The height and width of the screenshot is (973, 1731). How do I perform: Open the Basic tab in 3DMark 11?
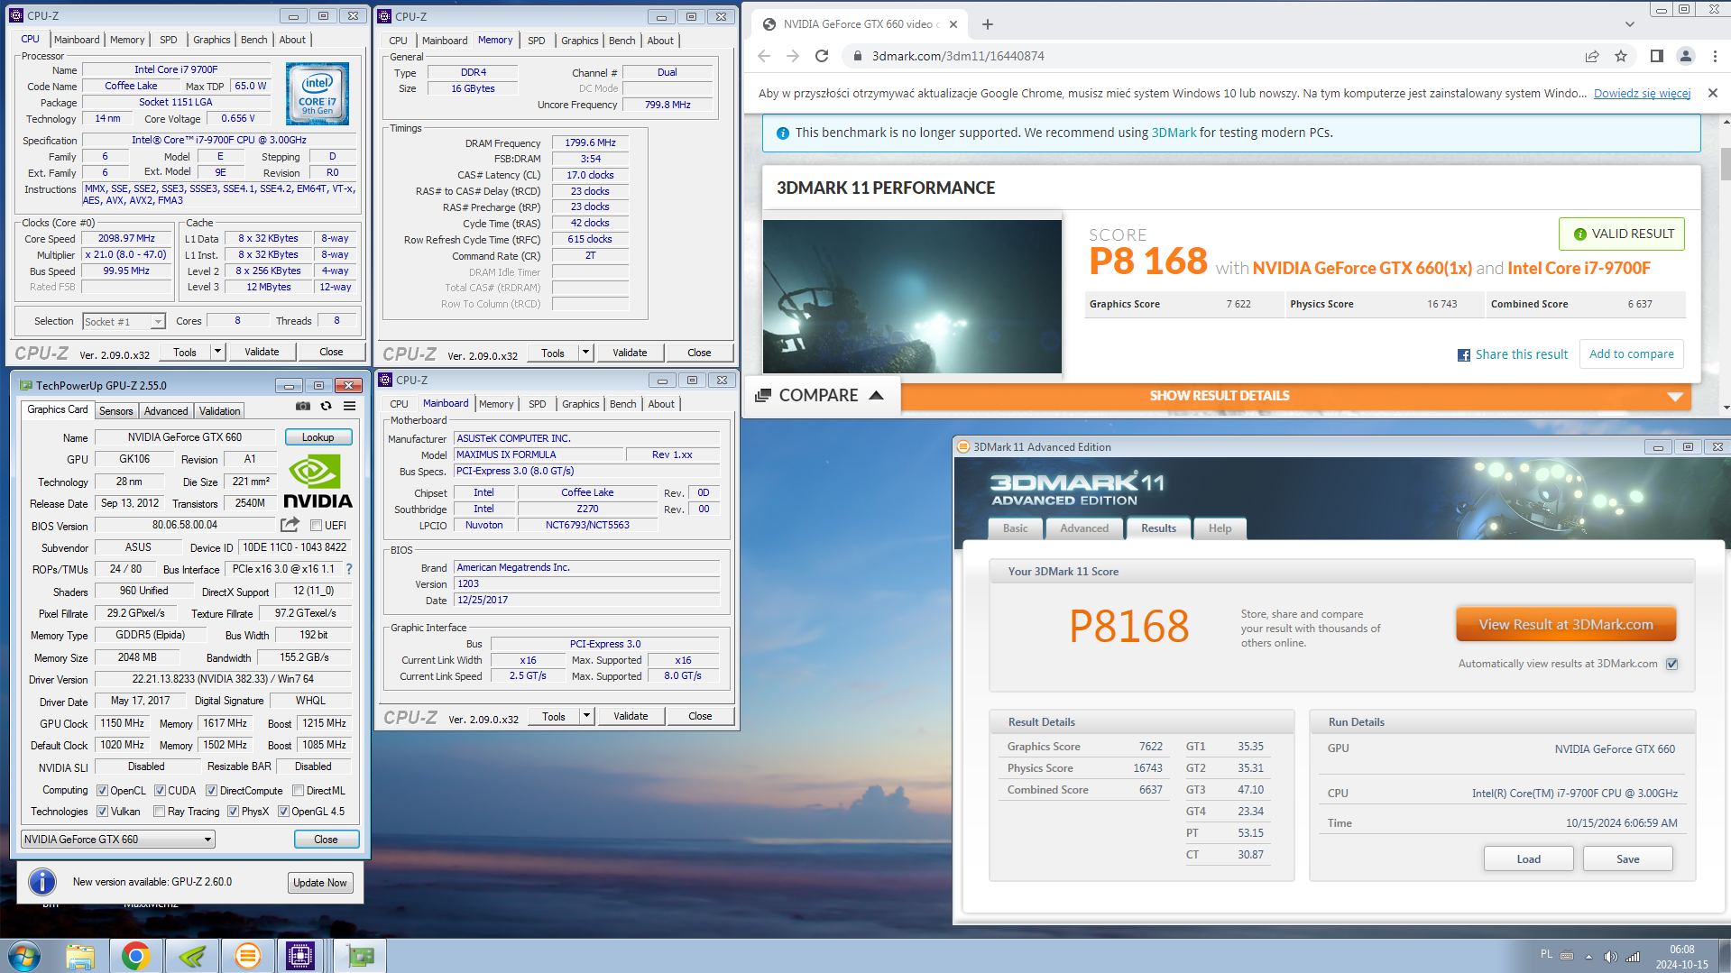point(1015,528)
